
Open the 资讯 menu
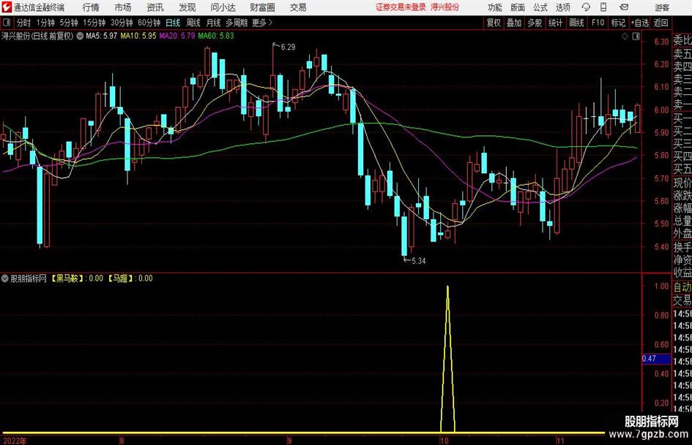(x=155, y=7)
